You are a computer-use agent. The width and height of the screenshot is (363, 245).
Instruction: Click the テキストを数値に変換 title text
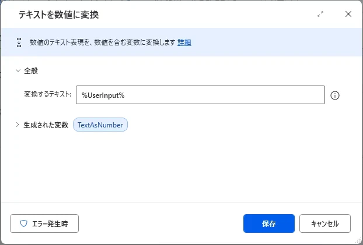pos(59,15)
